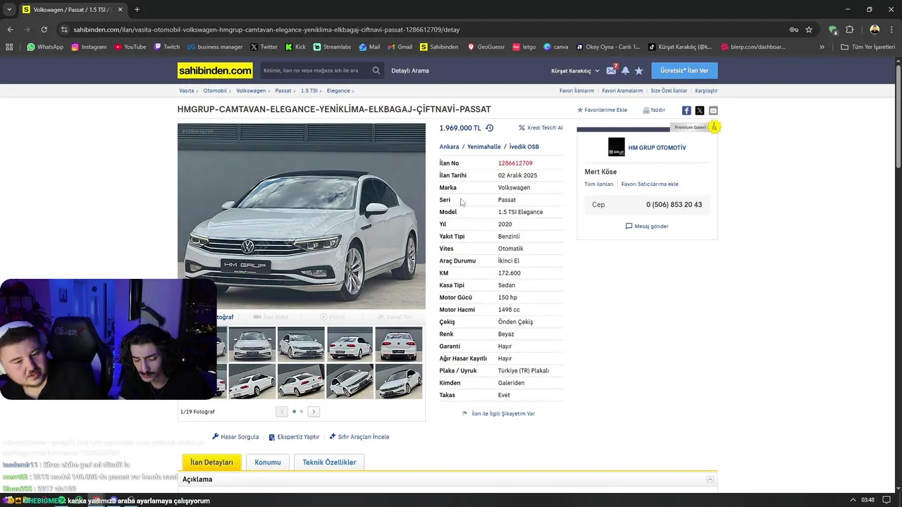Switch to İlan Detayları tab
Image resolution: width=902 pixels, height=507 pixels.
click(211, 463)
